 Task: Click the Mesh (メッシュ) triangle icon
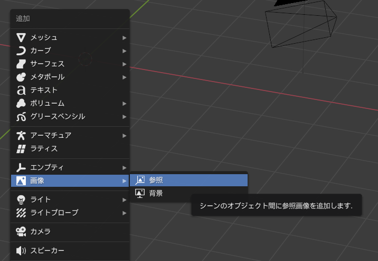coord(21,38)
